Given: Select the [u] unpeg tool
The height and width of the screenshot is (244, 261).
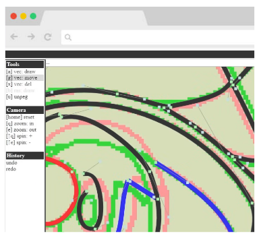Looking at the screenshot, I should click(x=17, y=97).
